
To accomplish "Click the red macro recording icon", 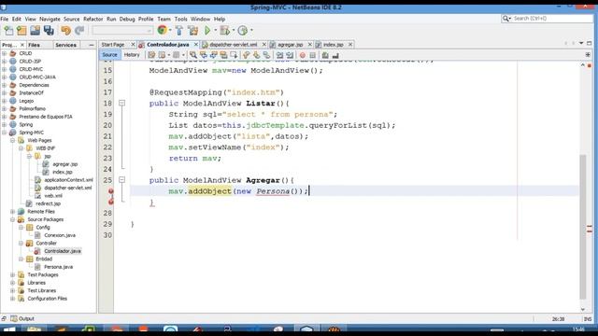I will pyautogui.click(x=303, y=55).
